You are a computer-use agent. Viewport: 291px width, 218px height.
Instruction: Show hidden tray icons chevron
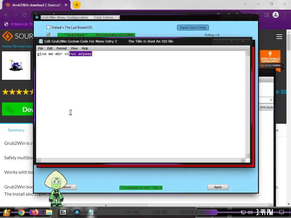point(236,212)
